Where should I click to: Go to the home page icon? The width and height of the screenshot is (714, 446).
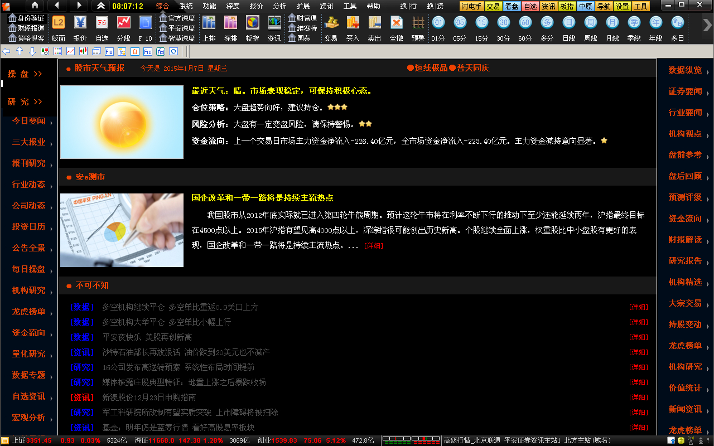click(35, 6)
